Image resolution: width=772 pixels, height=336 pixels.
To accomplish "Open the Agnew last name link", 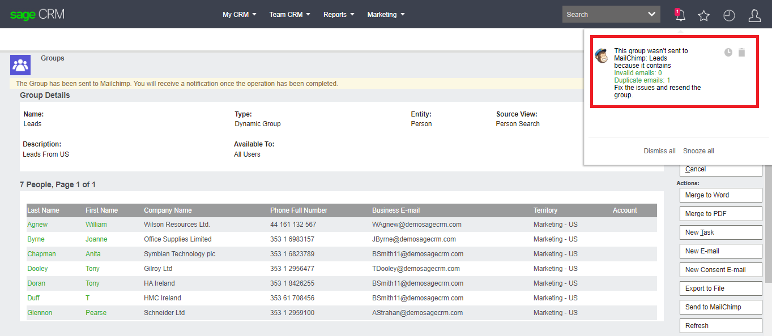I will pos(37,225).
